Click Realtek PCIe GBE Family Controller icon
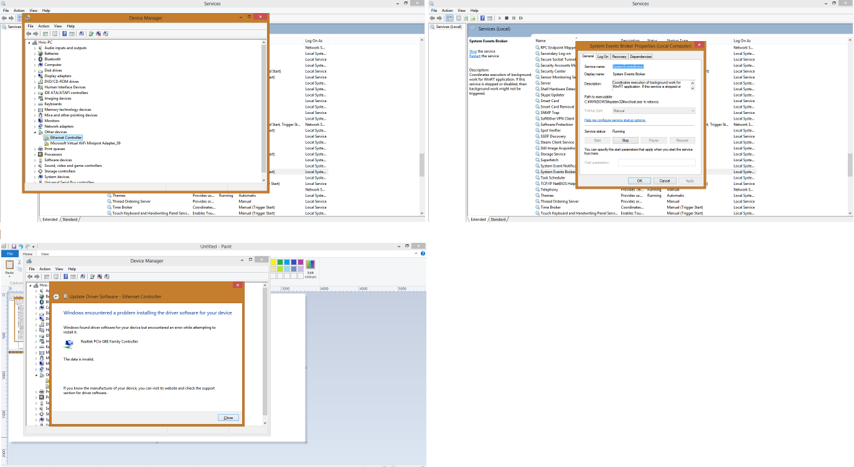This screenshot has width=854, height=467. tap(68, 343)
